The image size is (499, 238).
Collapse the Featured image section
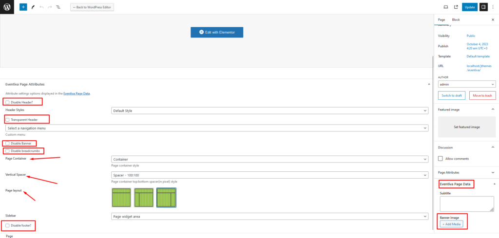point(493,110)
